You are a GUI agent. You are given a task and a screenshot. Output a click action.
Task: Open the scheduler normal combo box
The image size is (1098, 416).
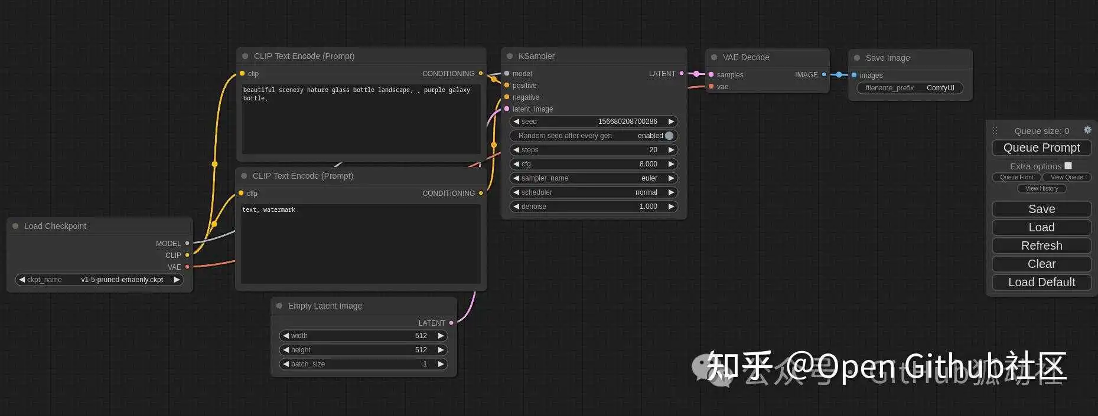[594, 192]
